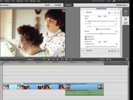This screenshot has width=133, height=100.
Task: Click the zoom out timeline icon
Action: (110, 59)
